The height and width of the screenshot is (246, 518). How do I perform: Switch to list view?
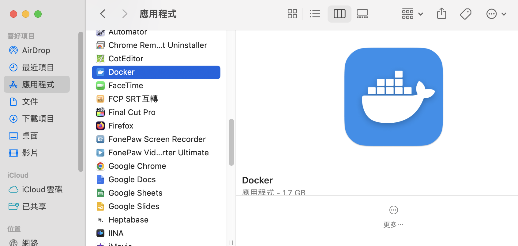pos(315,14)
